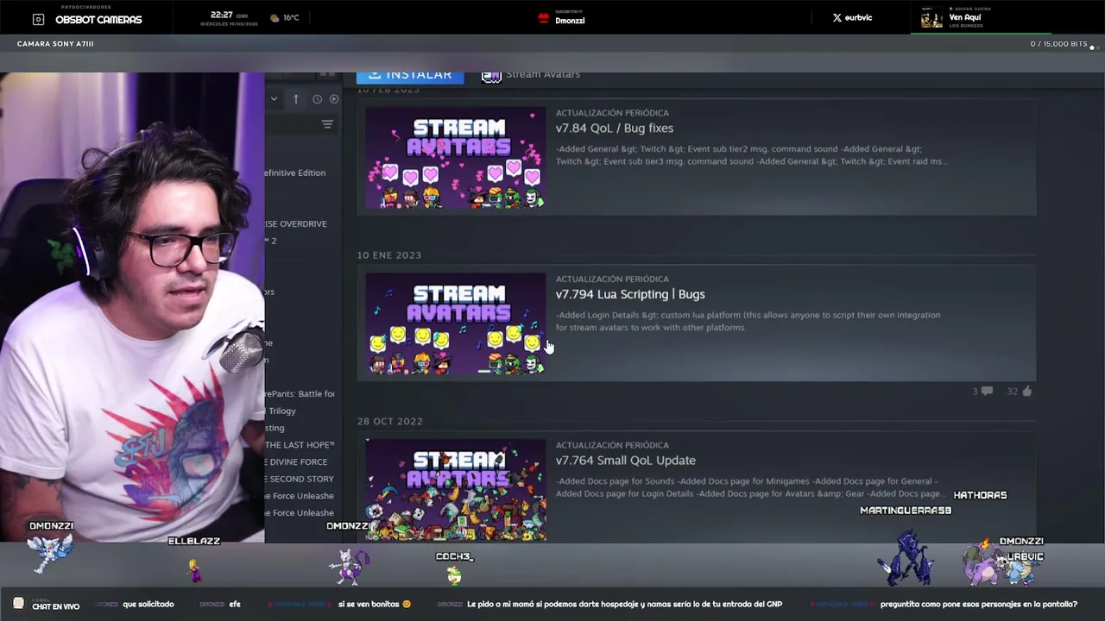Open the v7.764 Small QoL Update title
1105x621 pixels.
[x=626, y=461]
